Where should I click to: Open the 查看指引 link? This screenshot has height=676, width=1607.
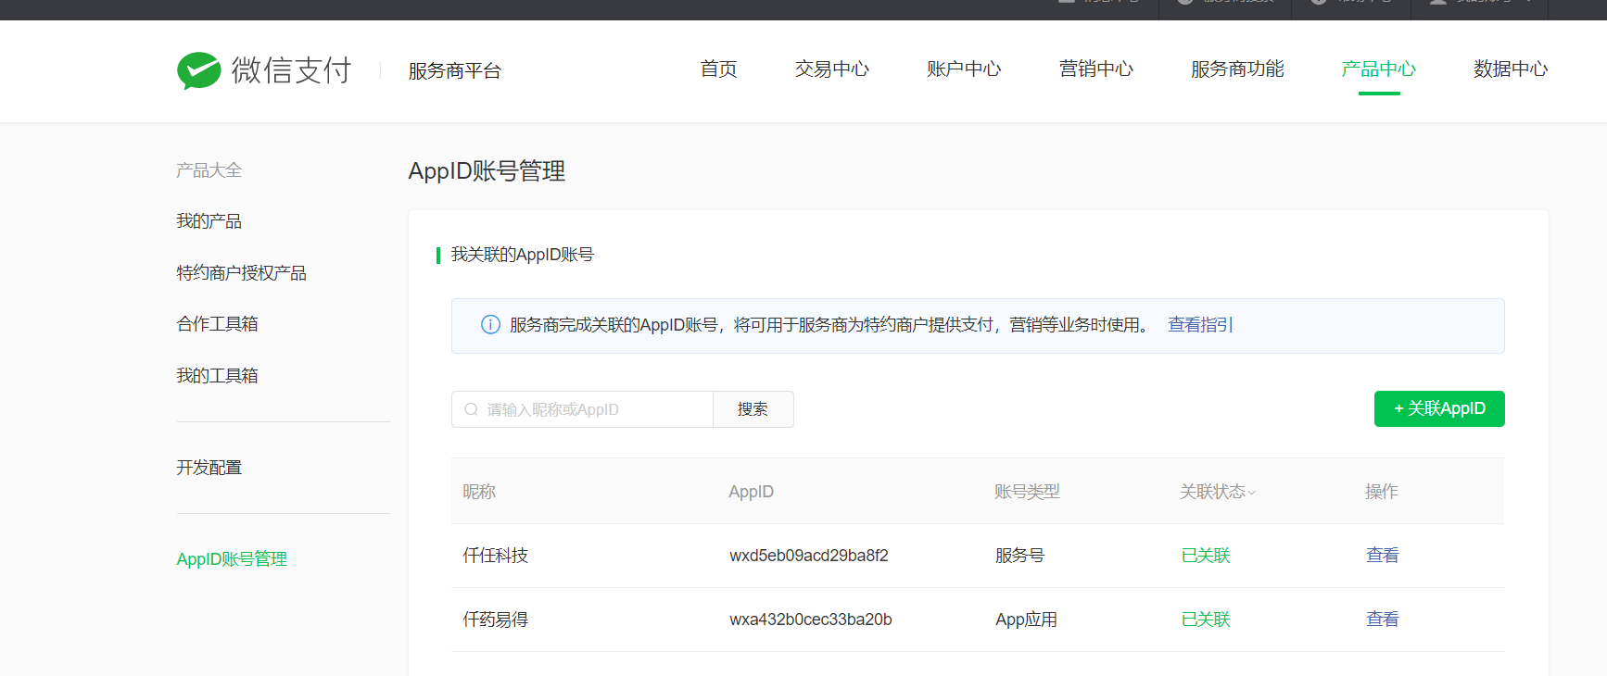pyautogui.click(x=1200, y=325)
